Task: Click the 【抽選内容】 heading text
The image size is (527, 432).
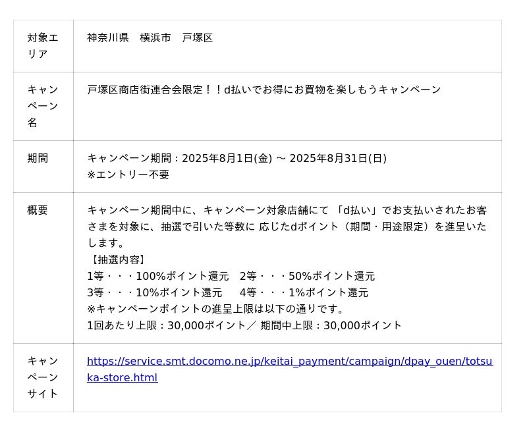Action: 117,260
